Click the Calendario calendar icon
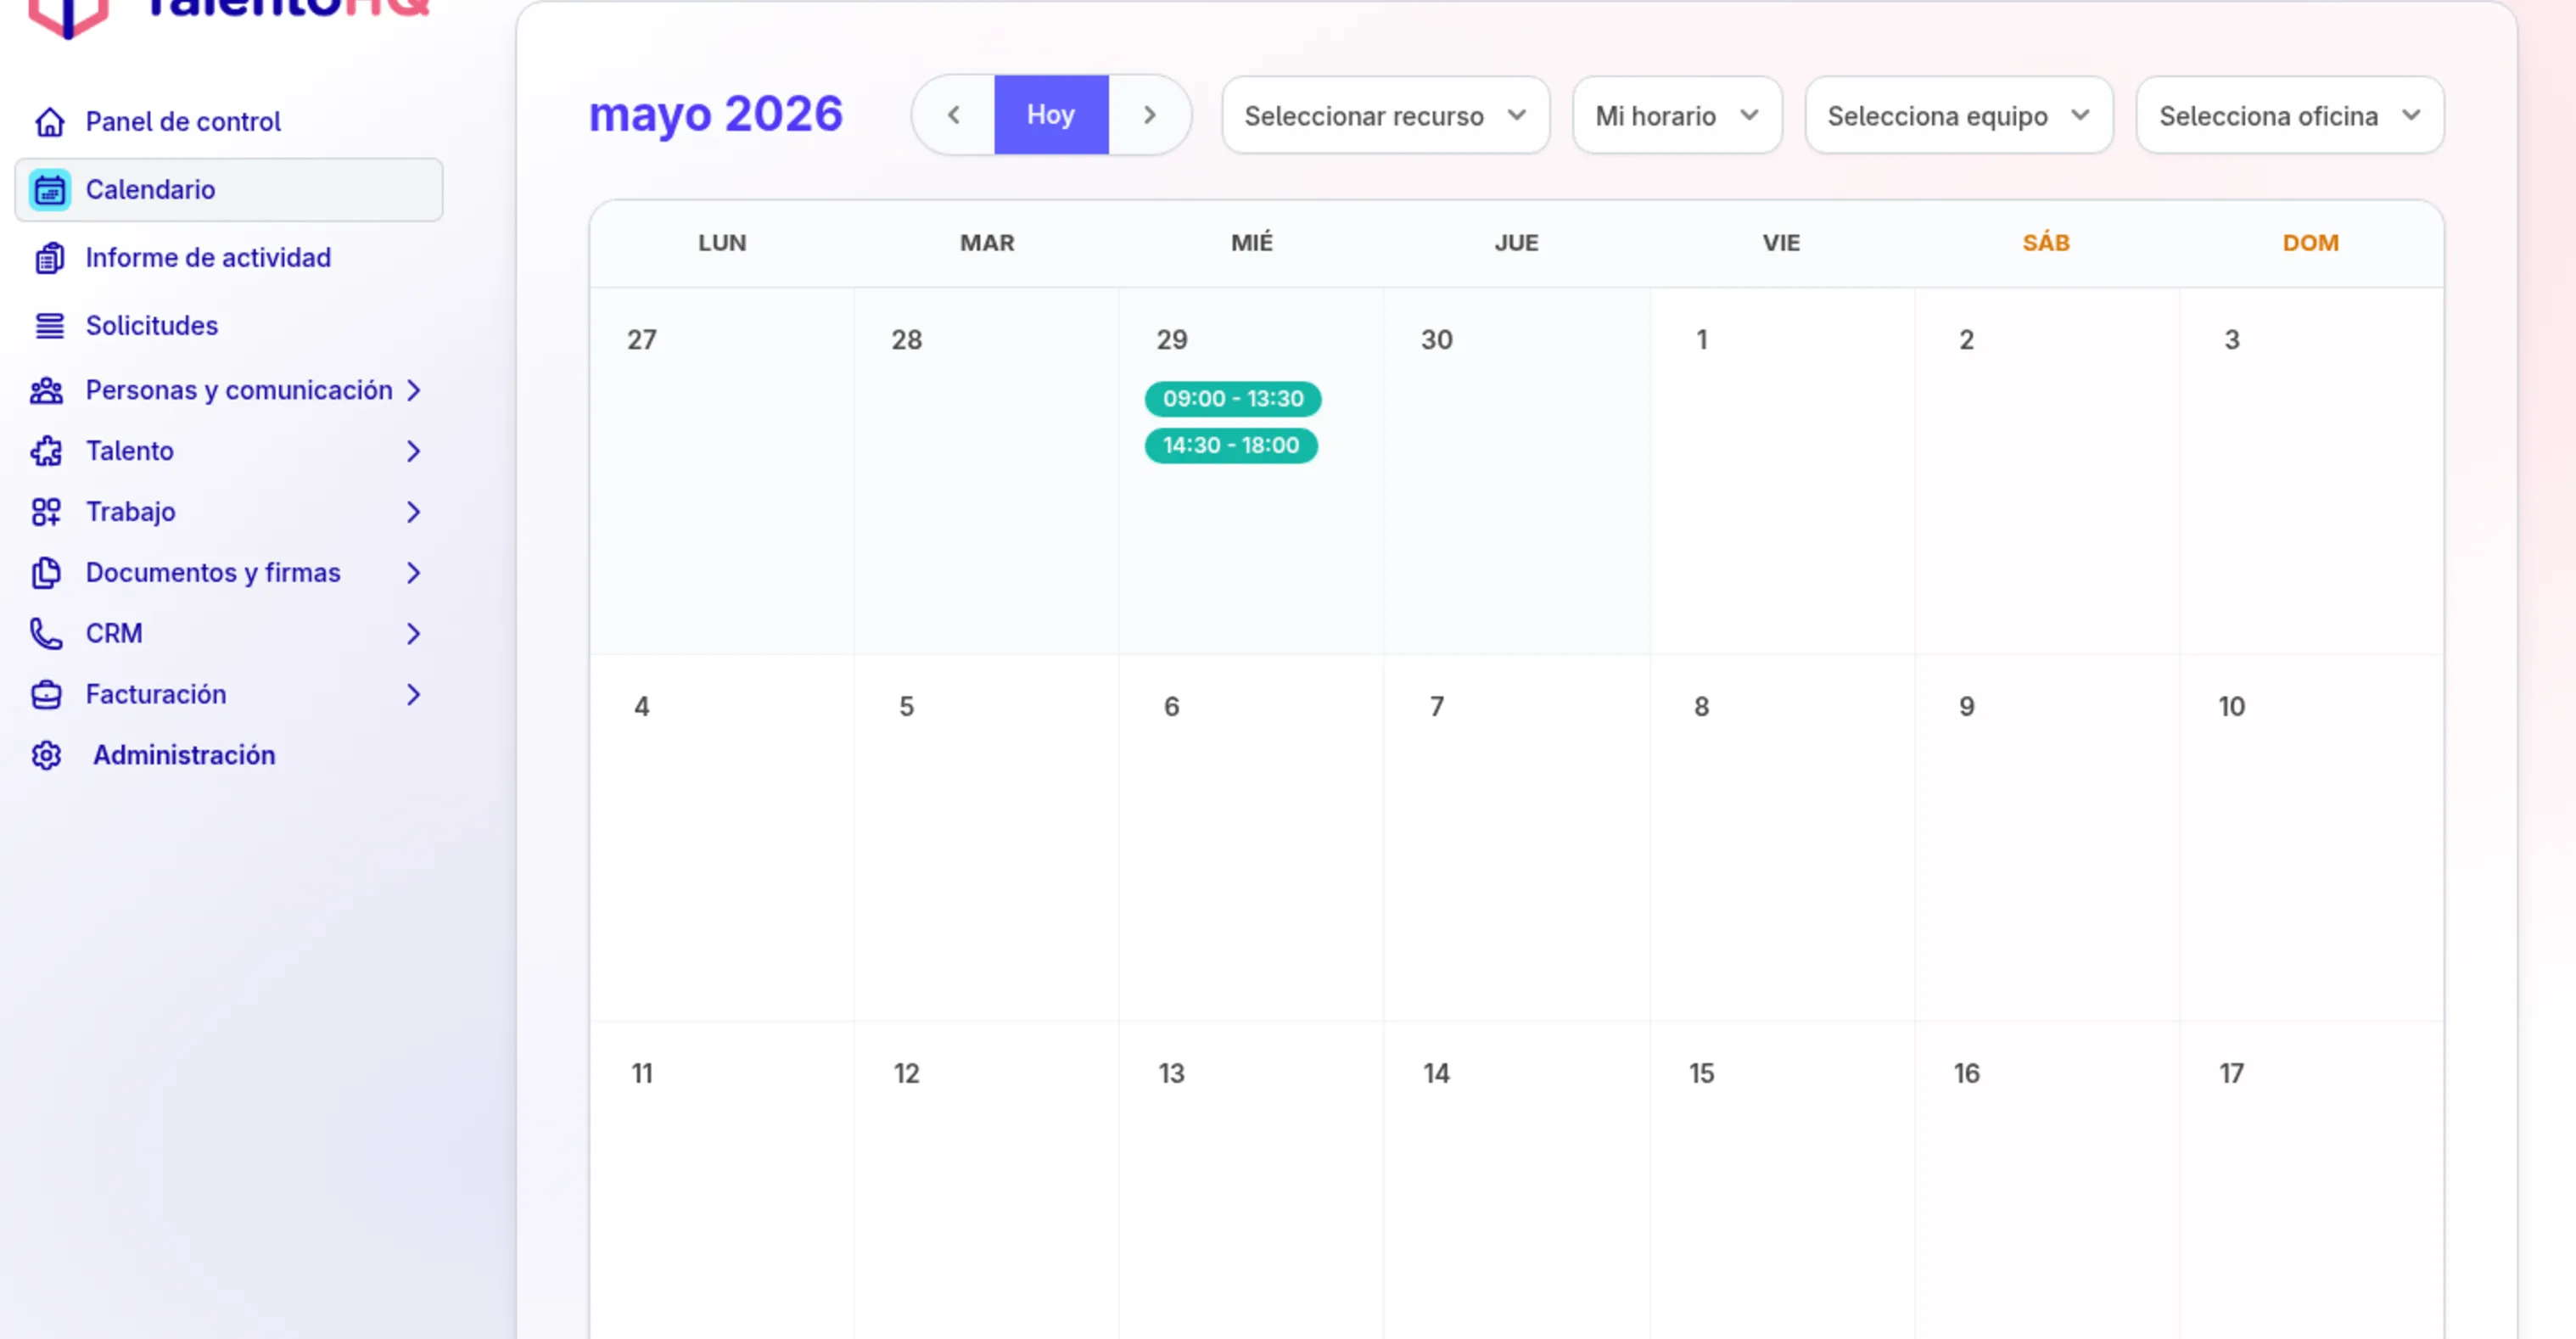 [49, 190]
